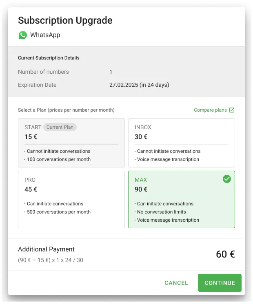Click the green checkmark on MAX plan
The image size is (253, 304).
click(227, 179)
